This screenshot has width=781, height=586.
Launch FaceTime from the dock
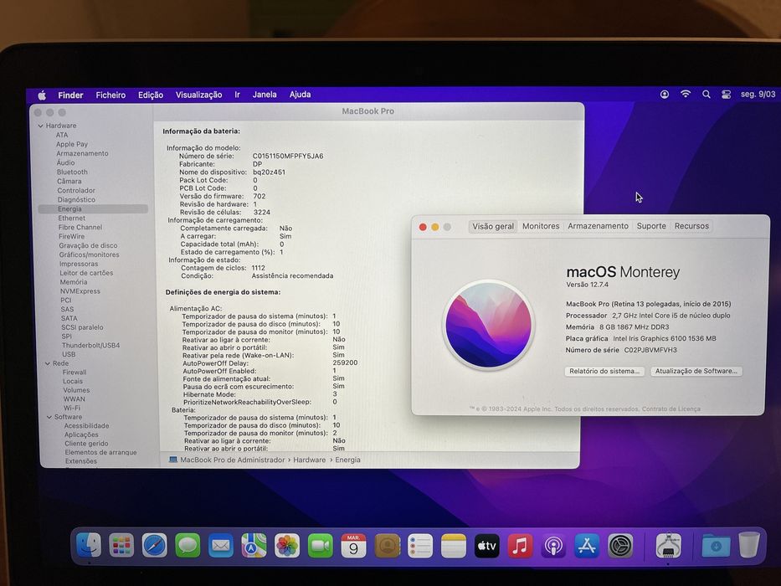321,545
